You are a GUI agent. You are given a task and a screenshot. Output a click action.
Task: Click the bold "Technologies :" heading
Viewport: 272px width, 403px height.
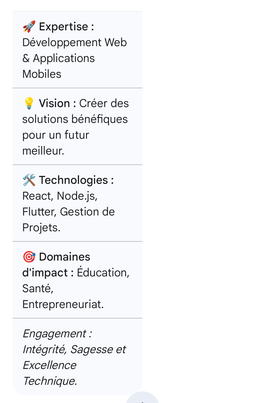pos(76,180)
